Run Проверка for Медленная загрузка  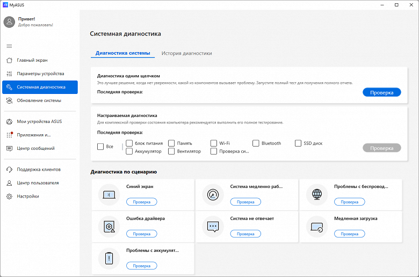(349, 234)
